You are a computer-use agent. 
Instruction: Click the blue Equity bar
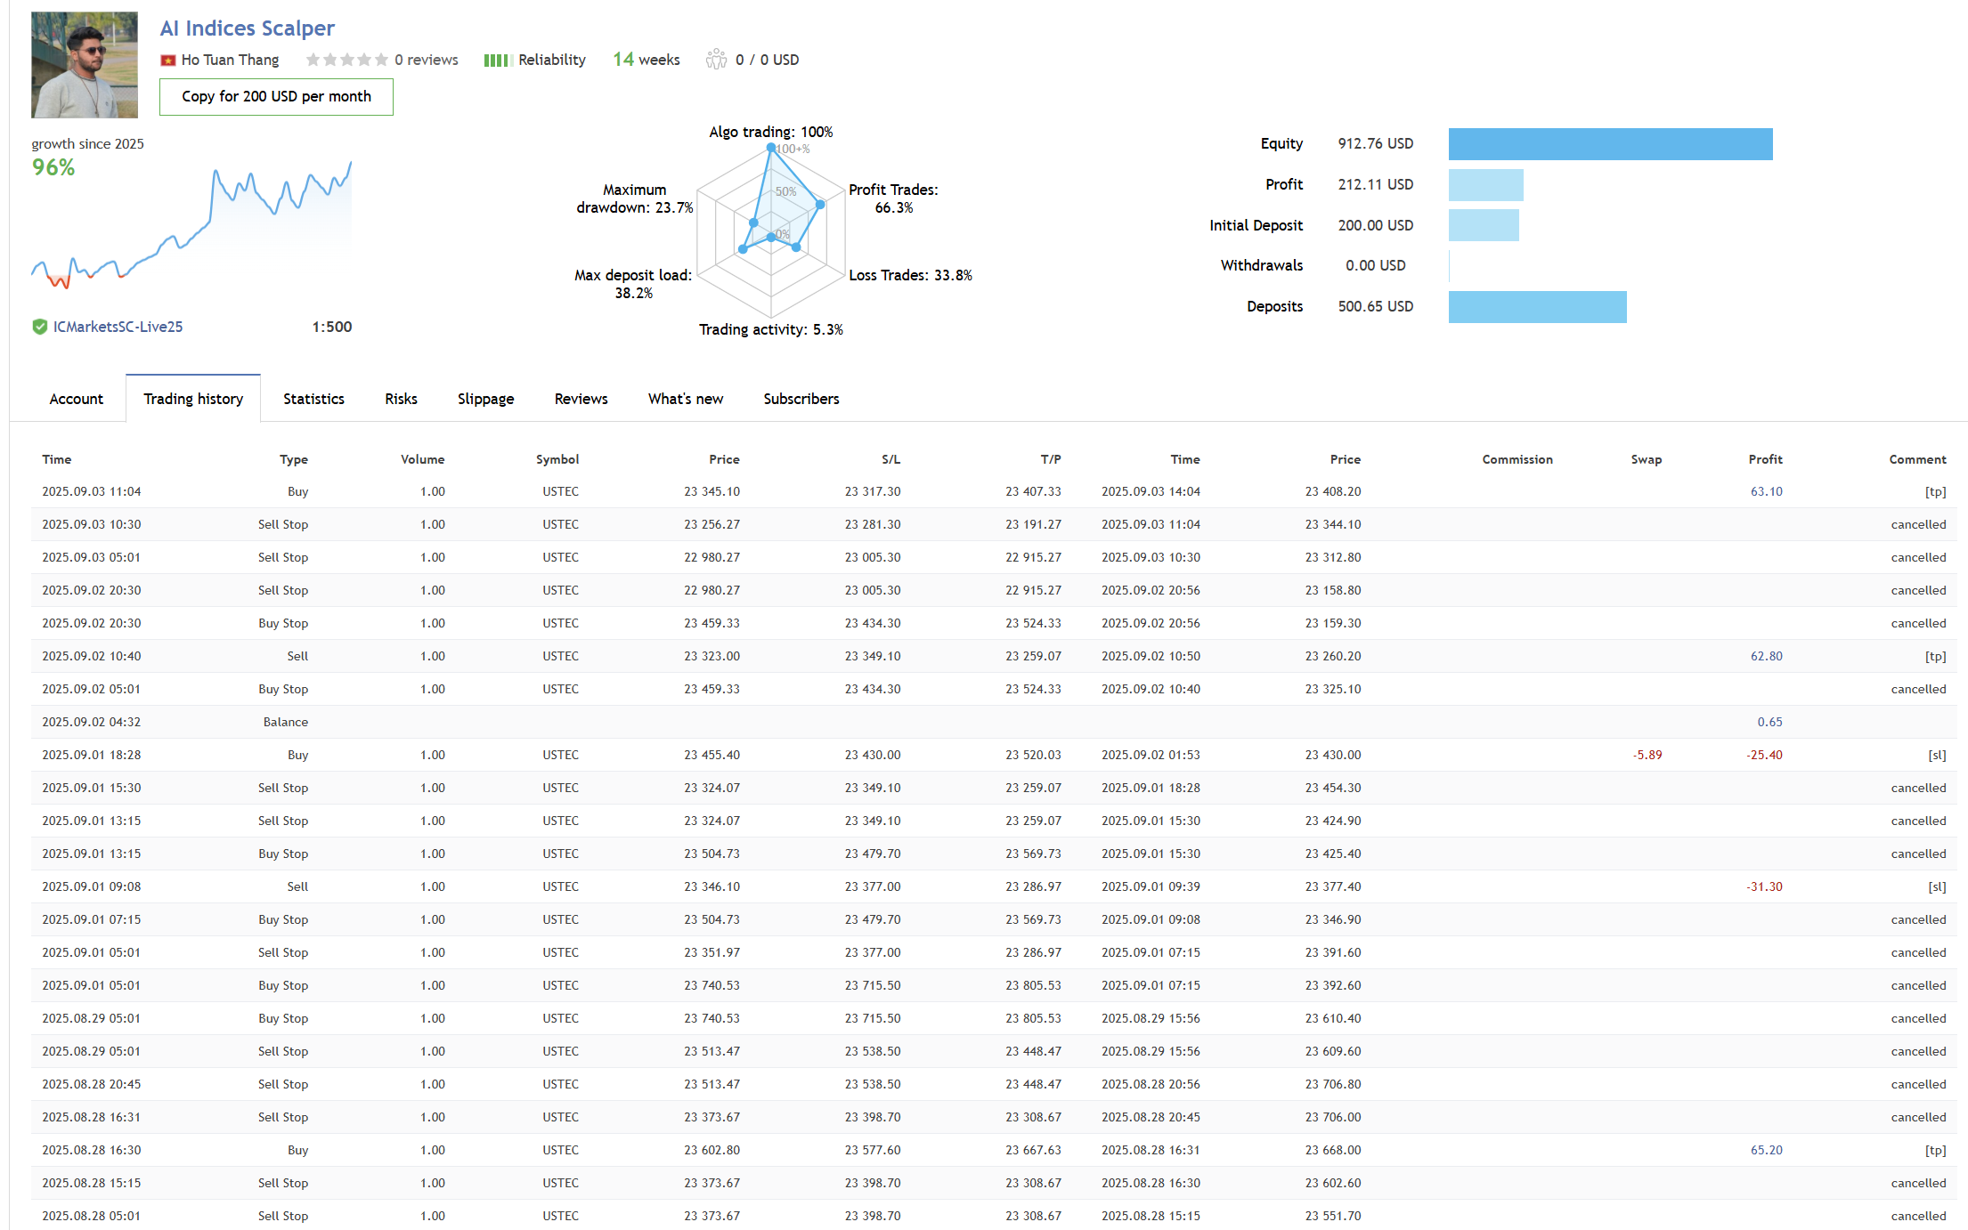click(1610, 144)
